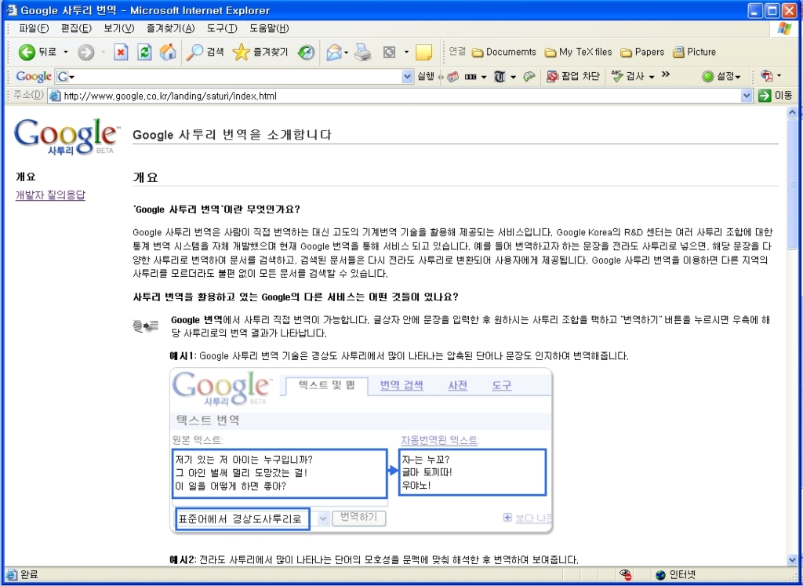Viewport: 803px width, 586px height.
Task: Click the Google 사투리 logo
Action: pos(67,136)
